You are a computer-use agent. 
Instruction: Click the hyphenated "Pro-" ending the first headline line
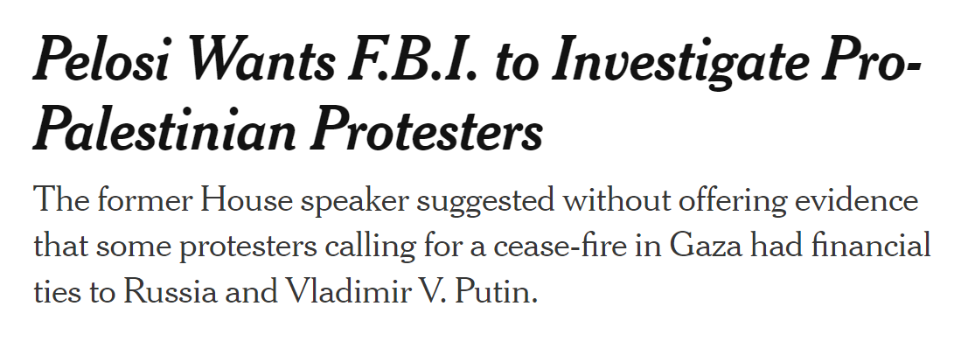coord(871,62)
